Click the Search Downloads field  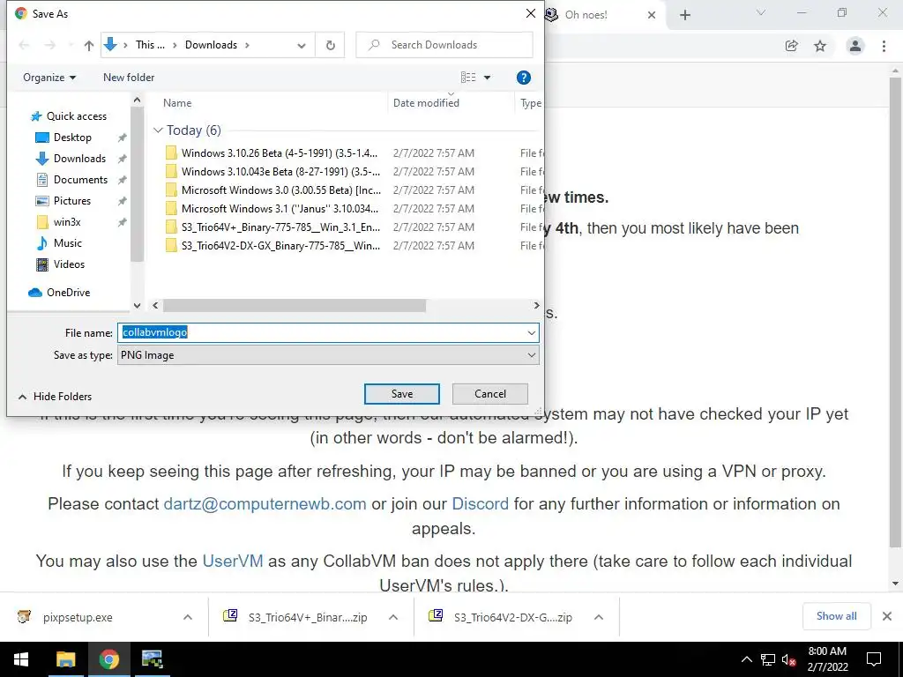tap(444, 45)
